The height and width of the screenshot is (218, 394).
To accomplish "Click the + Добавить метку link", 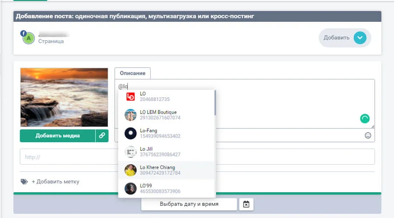I will point(55,182).
